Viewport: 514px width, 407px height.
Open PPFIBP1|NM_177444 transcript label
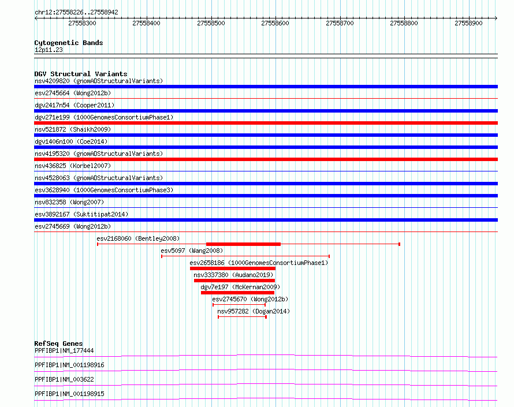tap(64, 350)
